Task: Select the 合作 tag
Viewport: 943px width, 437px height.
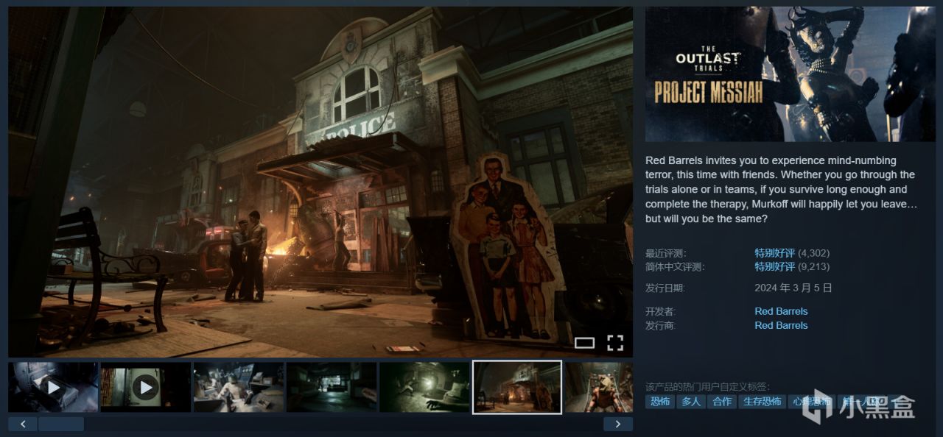Action: click(722, 401)
